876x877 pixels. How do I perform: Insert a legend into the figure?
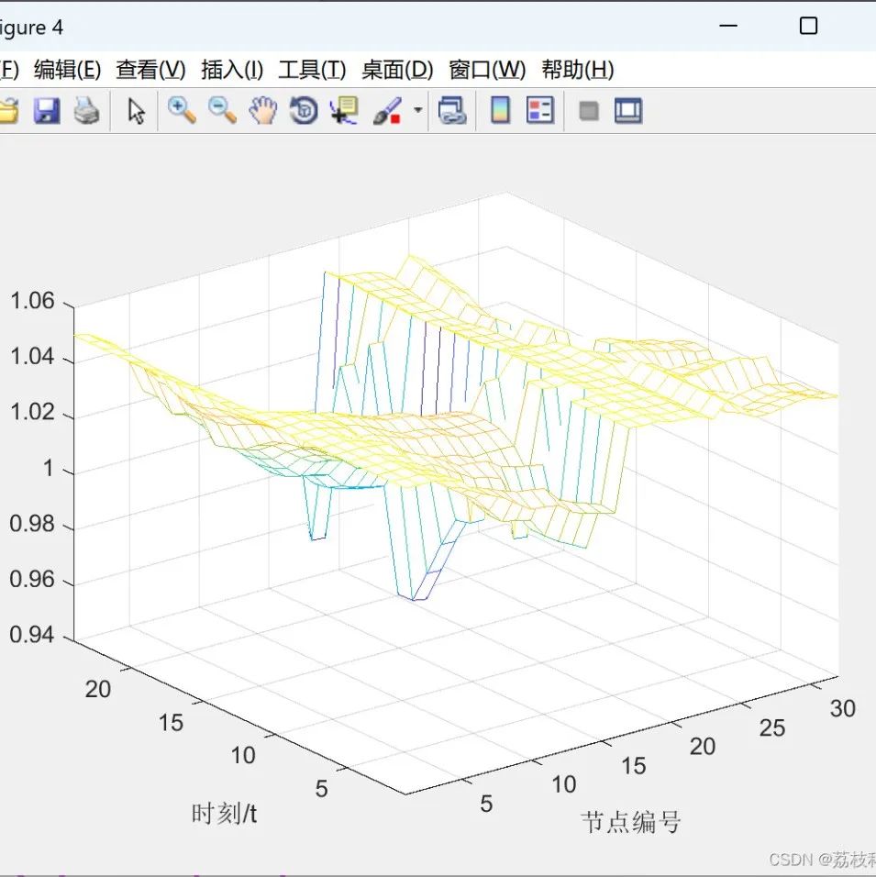click(x=538, y=110)
